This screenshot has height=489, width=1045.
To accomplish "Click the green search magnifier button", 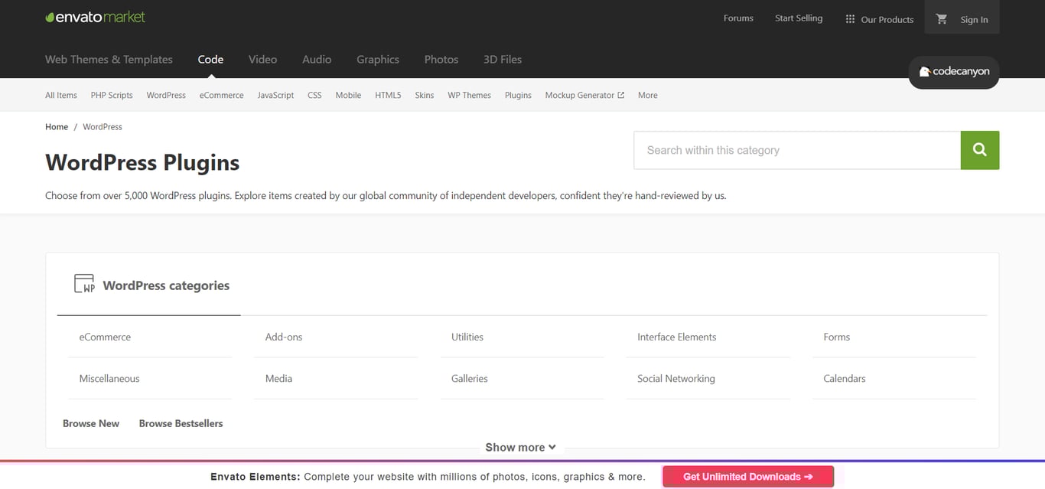I will pyautogui.click(x=979, y=150).
